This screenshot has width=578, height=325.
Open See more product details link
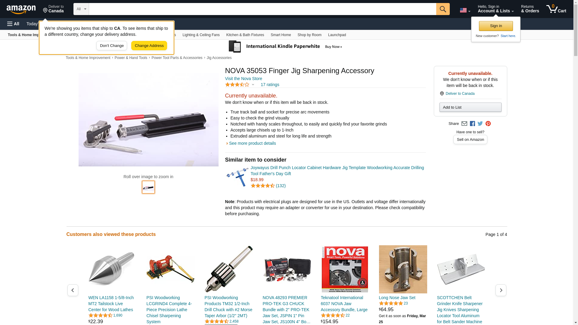click(252, 143)
